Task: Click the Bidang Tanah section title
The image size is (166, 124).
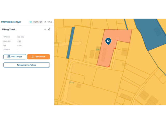Action: [9, 29]
